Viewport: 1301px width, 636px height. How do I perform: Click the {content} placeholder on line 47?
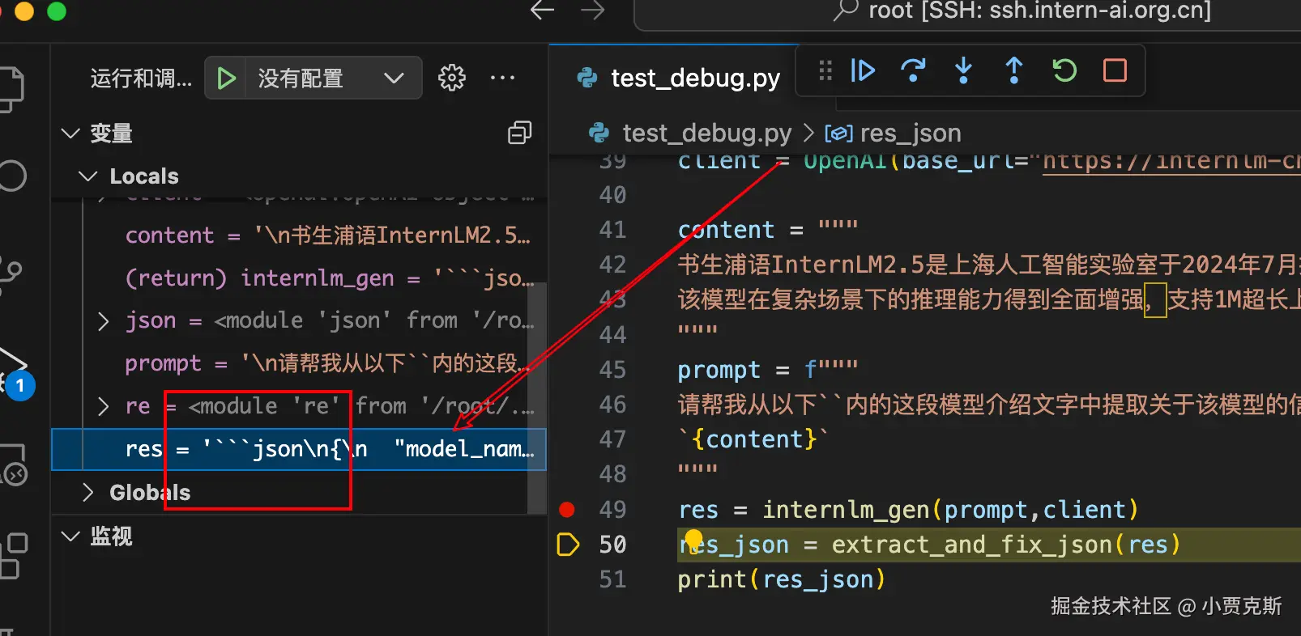click(x=754, y=439)
